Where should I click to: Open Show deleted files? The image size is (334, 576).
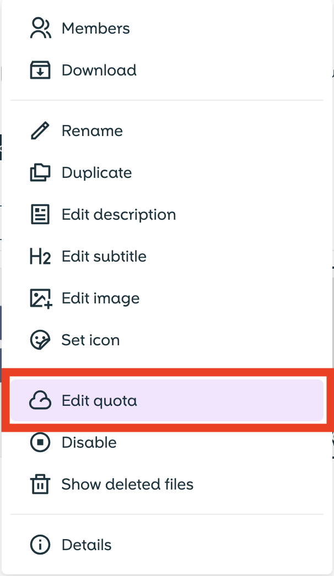click(127, 484)
